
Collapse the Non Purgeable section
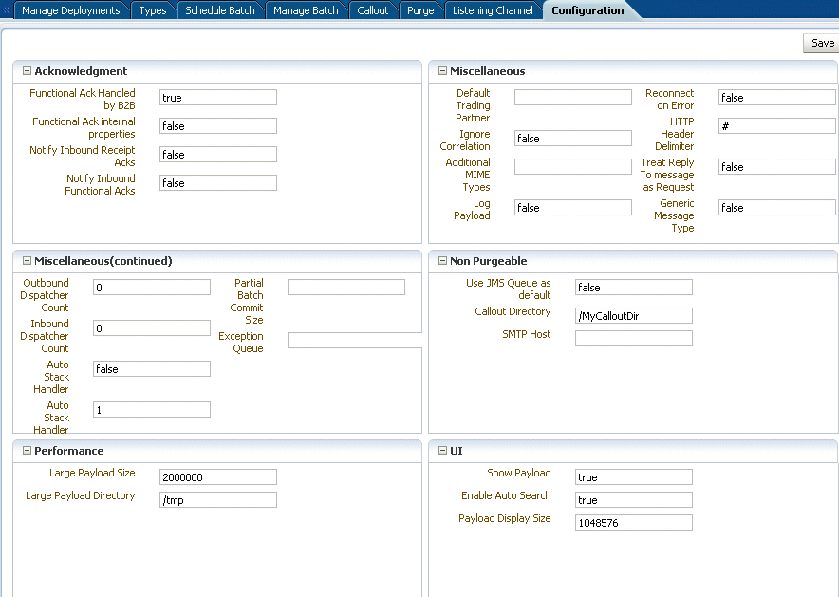pos(442,260)
